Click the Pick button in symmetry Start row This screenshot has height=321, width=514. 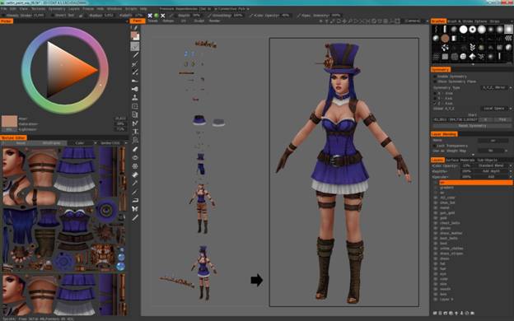(502, 120)
